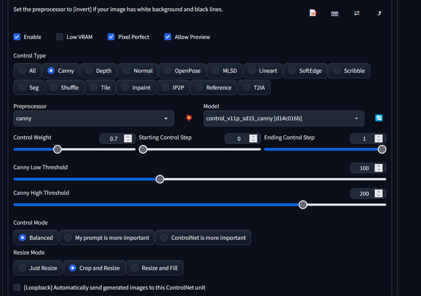Increase the Control Weight stepper arrows
Viewport: 421px width, 296px height.
(128, 137)
